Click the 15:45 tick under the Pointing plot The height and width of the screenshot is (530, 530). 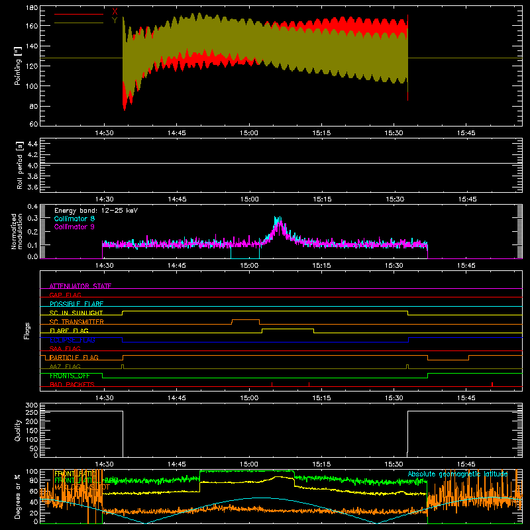pos(466,133)
